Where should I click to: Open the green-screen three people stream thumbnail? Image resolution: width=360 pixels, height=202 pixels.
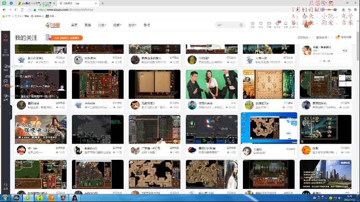tap(211, 84)
